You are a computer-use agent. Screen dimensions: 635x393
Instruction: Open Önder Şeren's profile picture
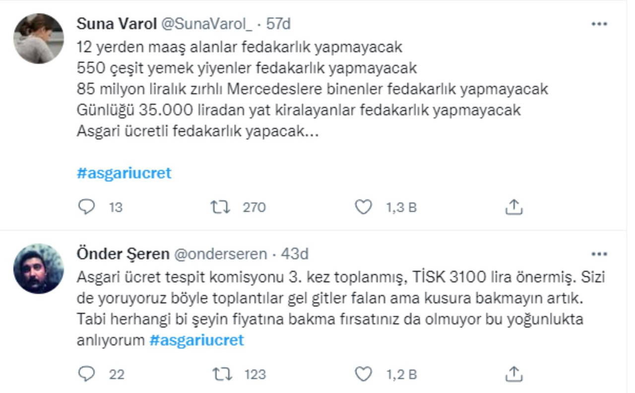point(38,268)
